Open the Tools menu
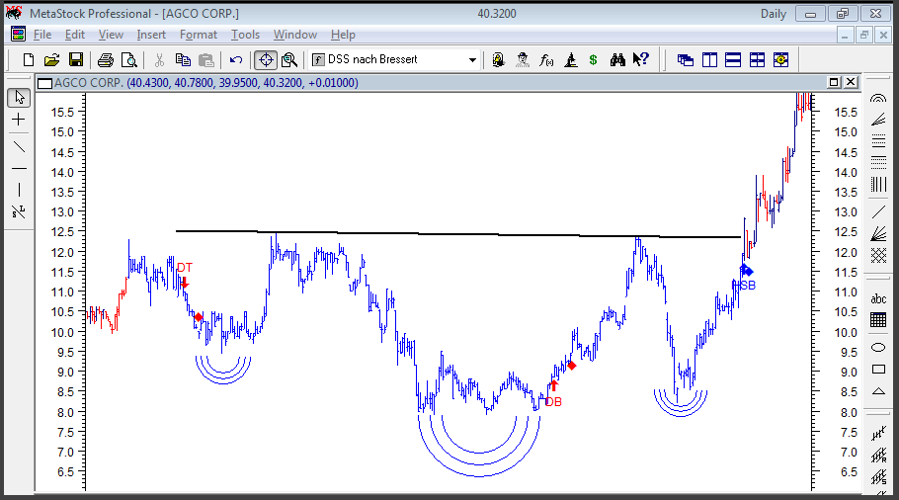899x500 pixels. (x=245, y=35)
